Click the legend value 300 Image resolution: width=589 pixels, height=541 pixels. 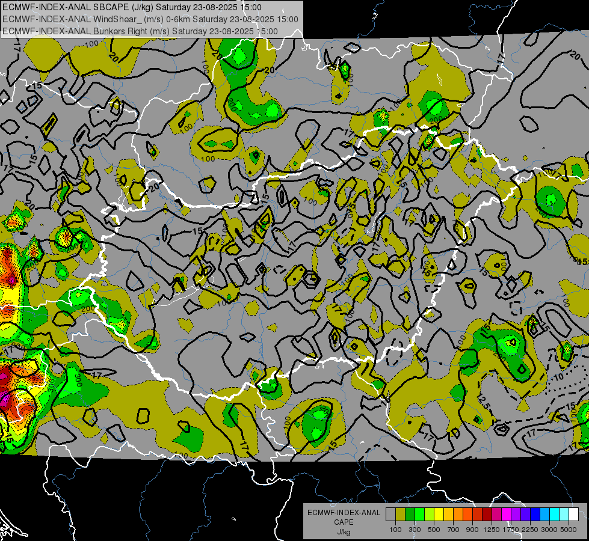tap(415, 530)
